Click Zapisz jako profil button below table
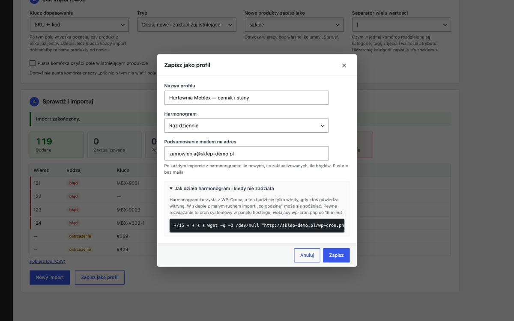514x321 pixels. [x=100, y=277]
